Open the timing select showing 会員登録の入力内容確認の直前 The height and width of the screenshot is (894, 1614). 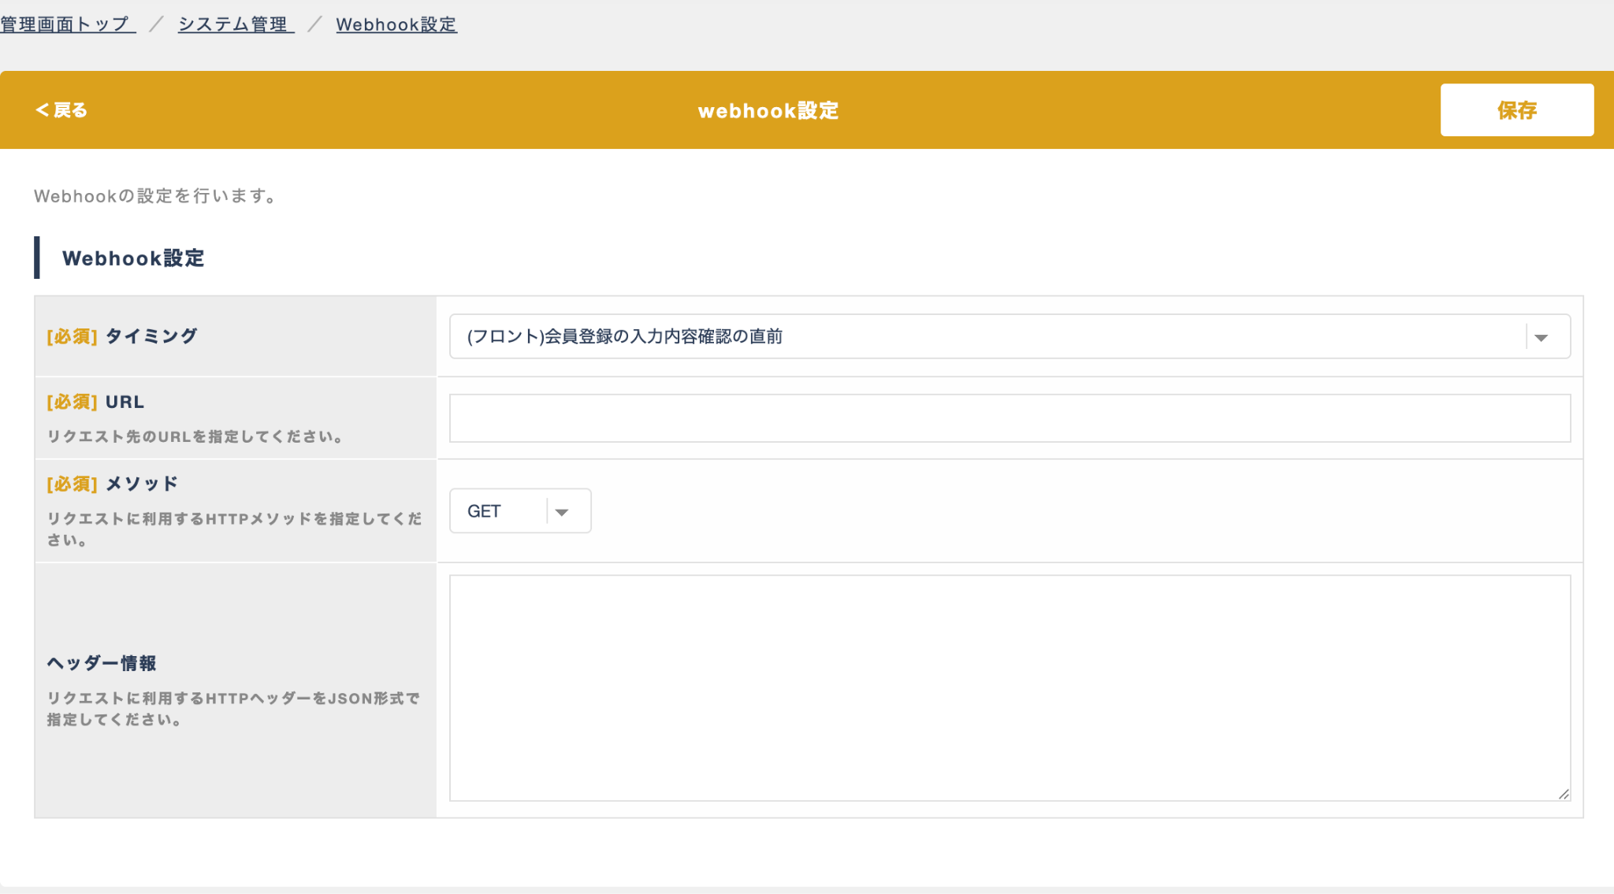(x=985, y=337)
